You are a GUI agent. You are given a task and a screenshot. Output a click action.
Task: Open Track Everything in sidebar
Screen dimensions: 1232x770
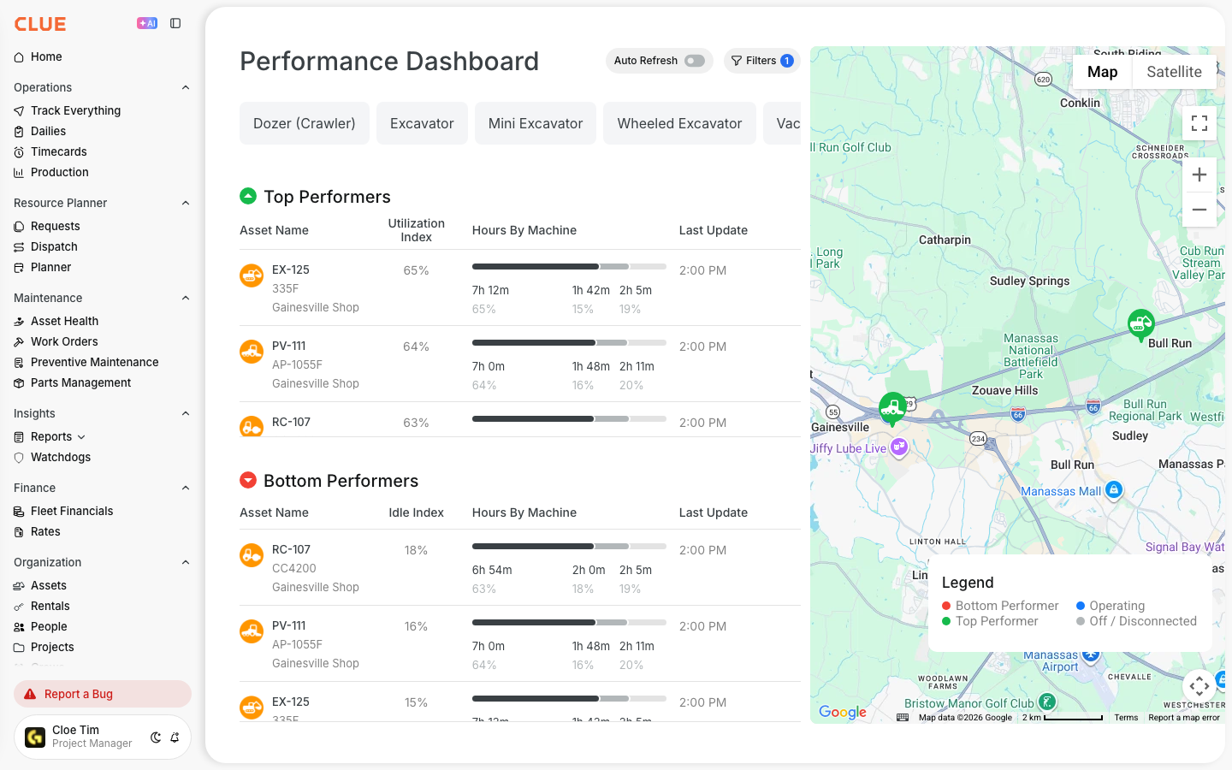click(x=75, y=110)
